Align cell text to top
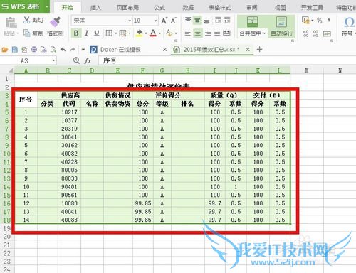The image size is (356, 273). tap(188, 20)
